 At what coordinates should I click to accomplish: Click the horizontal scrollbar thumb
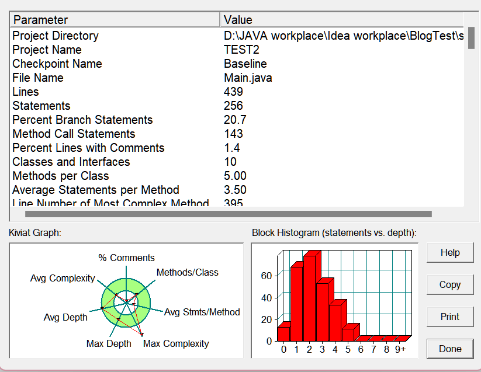[x=229, y=214]
